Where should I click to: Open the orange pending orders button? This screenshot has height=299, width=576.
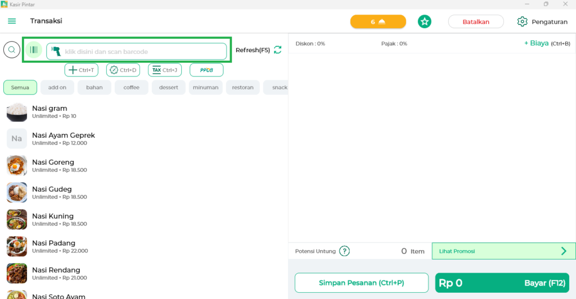[378, 22]
